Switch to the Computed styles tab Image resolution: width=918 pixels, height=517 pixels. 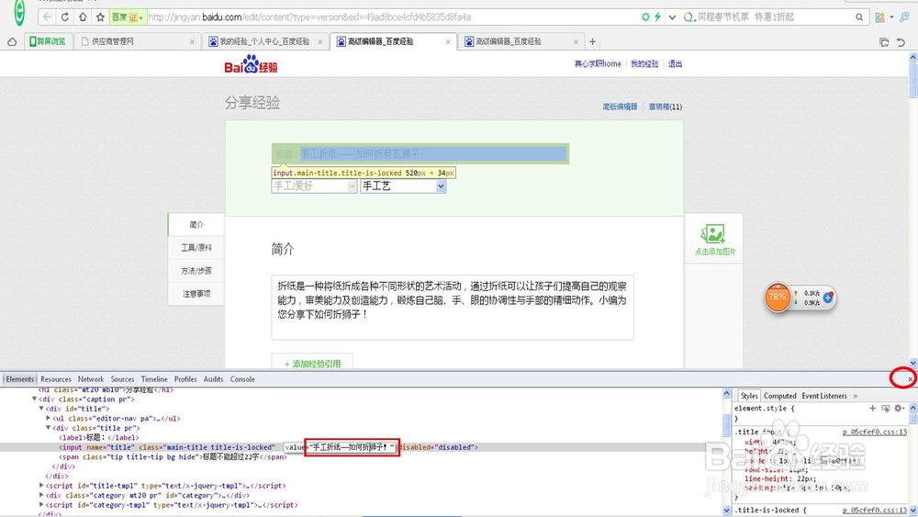point(779,397)
